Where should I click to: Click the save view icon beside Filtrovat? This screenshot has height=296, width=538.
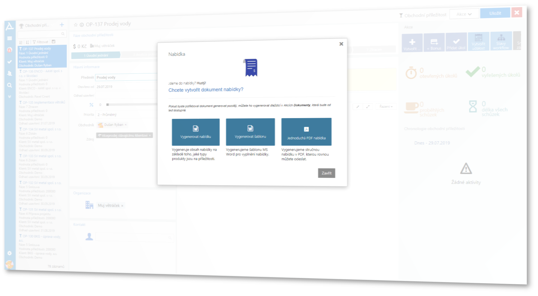coord(53,42)
